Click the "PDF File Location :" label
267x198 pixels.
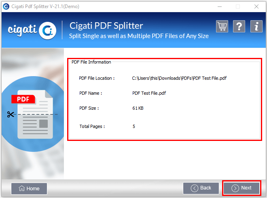tap(97, 78)
